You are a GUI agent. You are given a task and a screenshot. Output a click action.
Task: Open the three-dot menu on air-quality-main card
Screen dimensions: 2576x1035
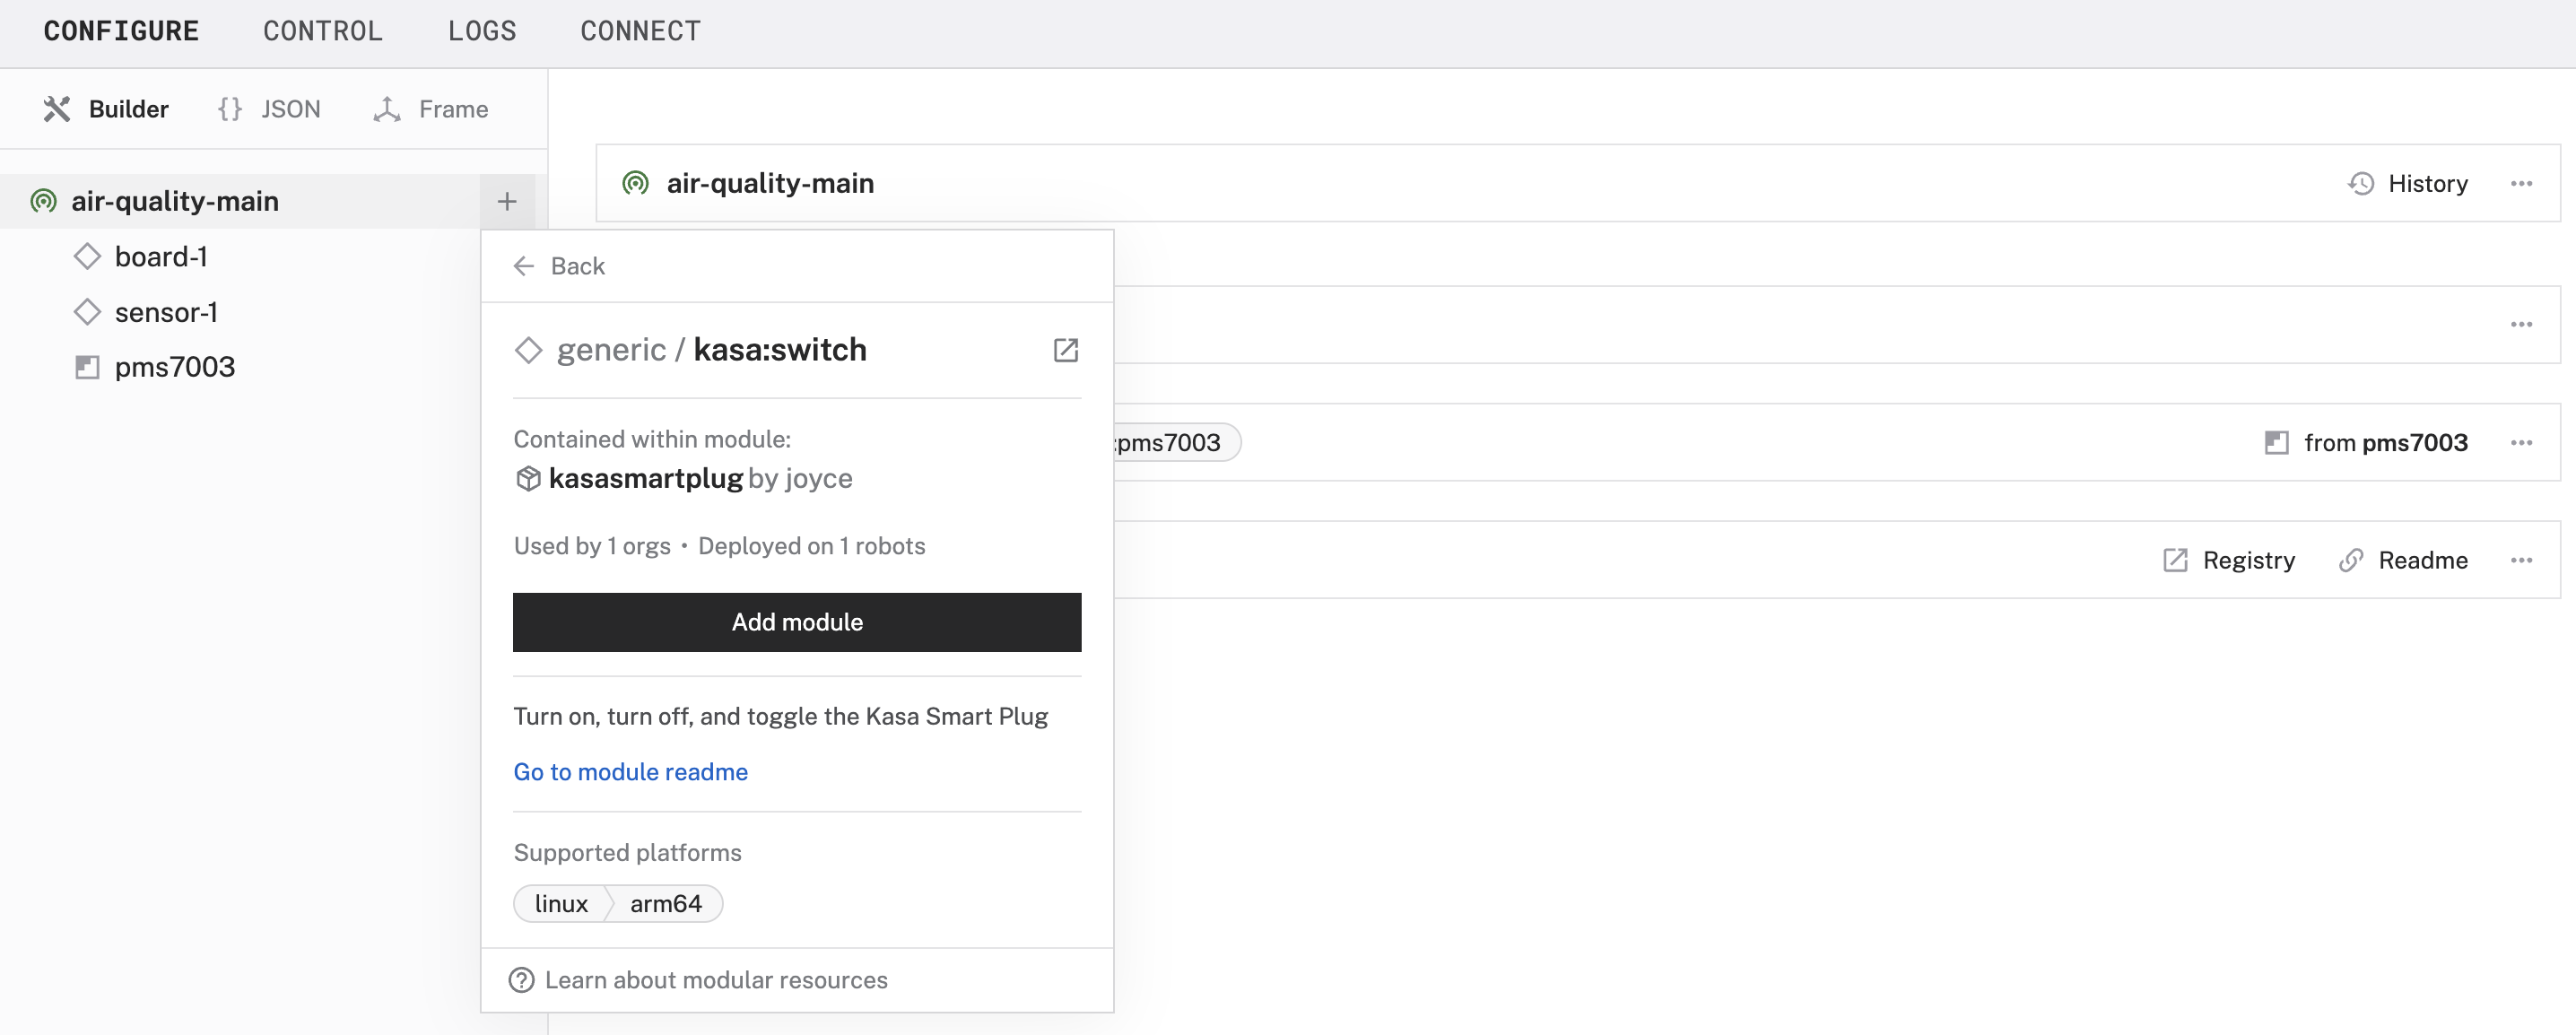pos(2521,183)
